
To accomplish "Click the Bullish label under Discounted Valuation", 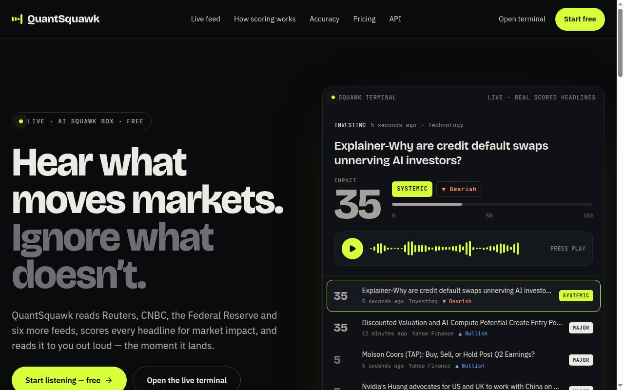I will (473, 333).
